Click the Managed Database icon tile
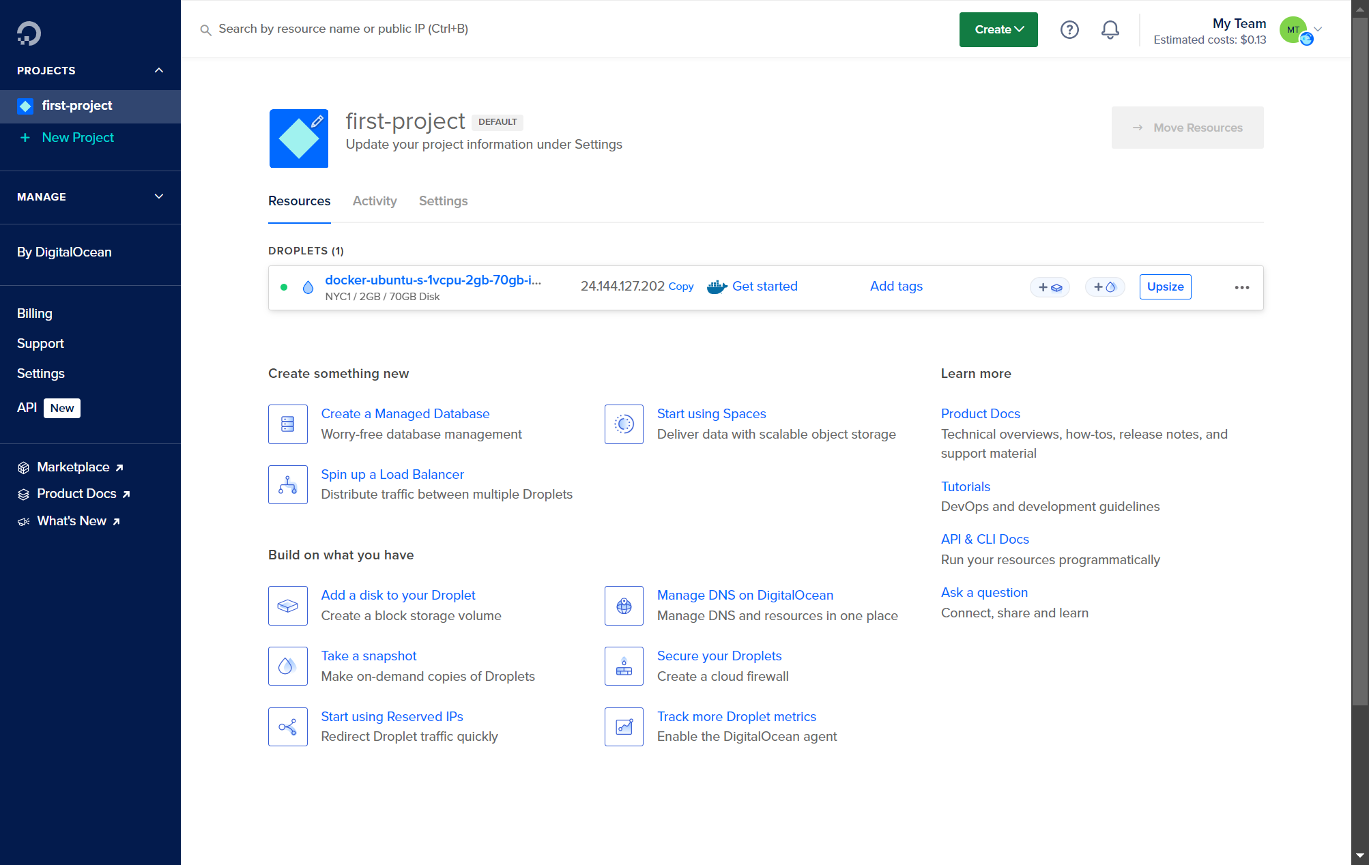1369x865 pixels. 288,424
